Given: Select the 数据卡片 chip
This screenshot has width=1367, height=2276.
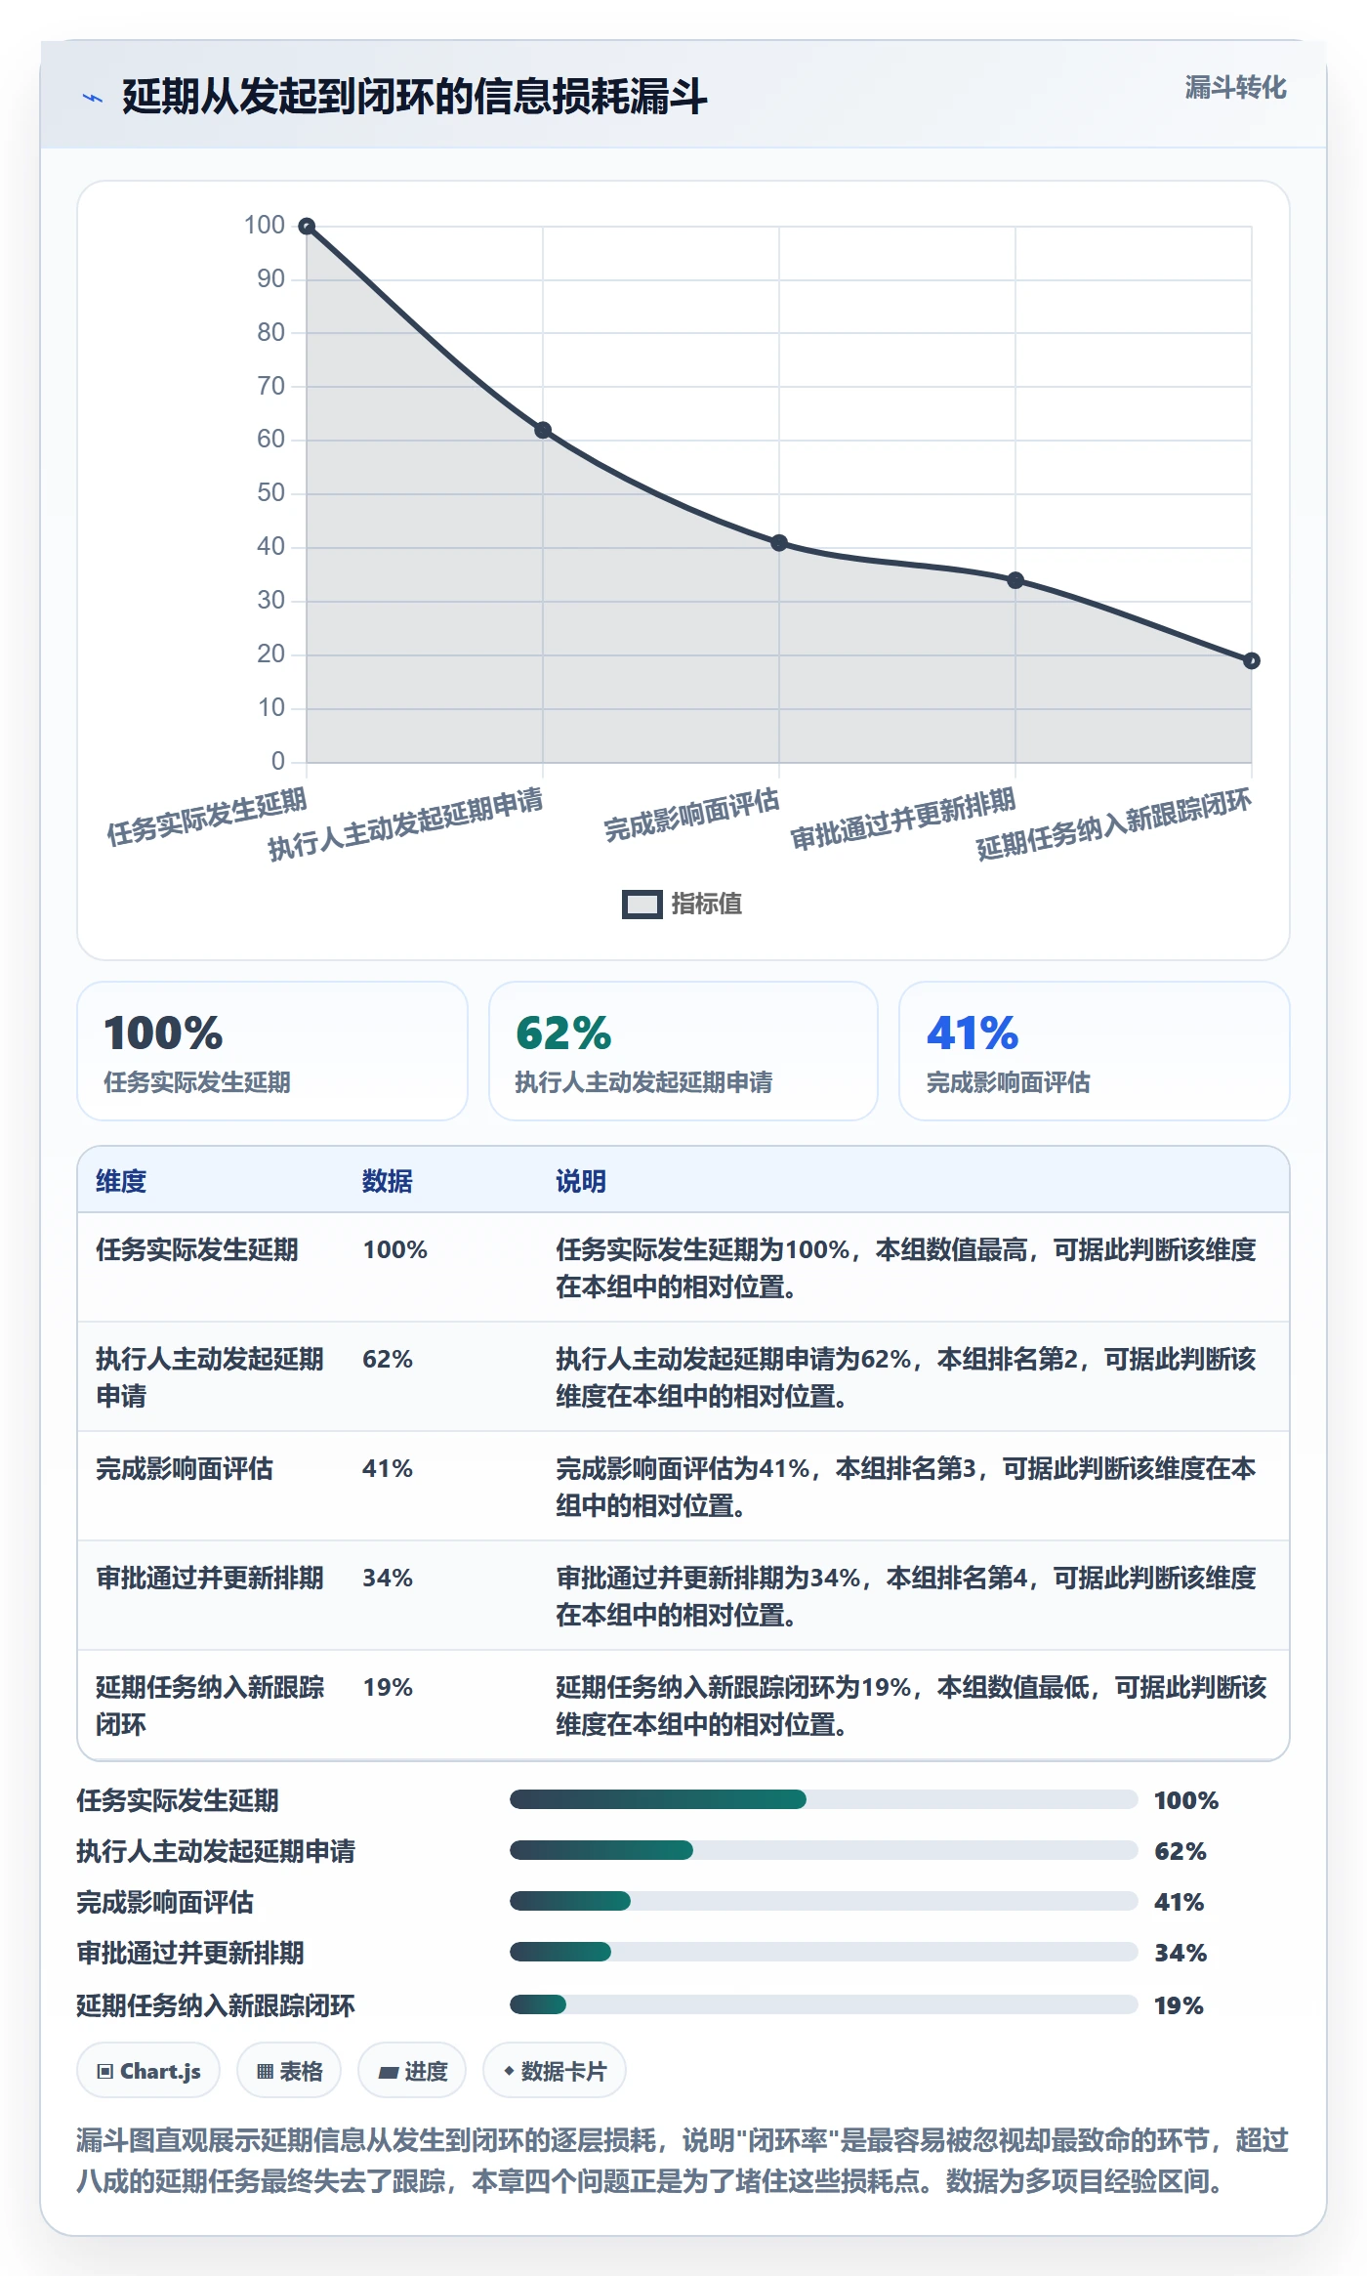Looking at the screenshot, I should click(x=555, y=2071).
